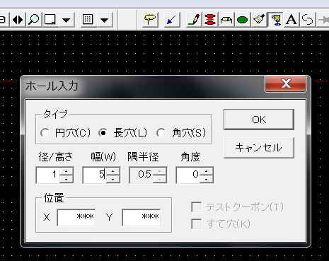Click the left-right arrows flip icon
329x261 pixels.
[18, 20]
